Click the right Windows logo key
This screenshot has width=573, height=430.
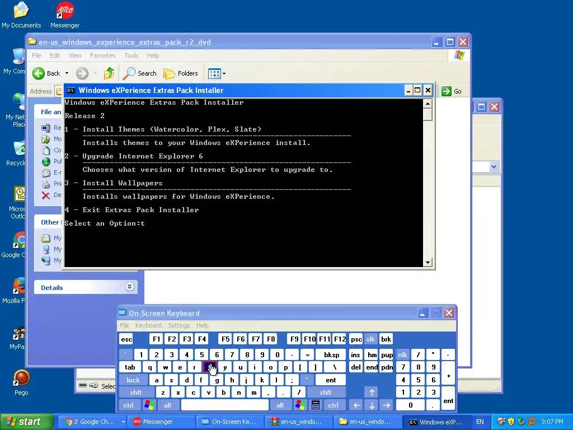(300, 405)
